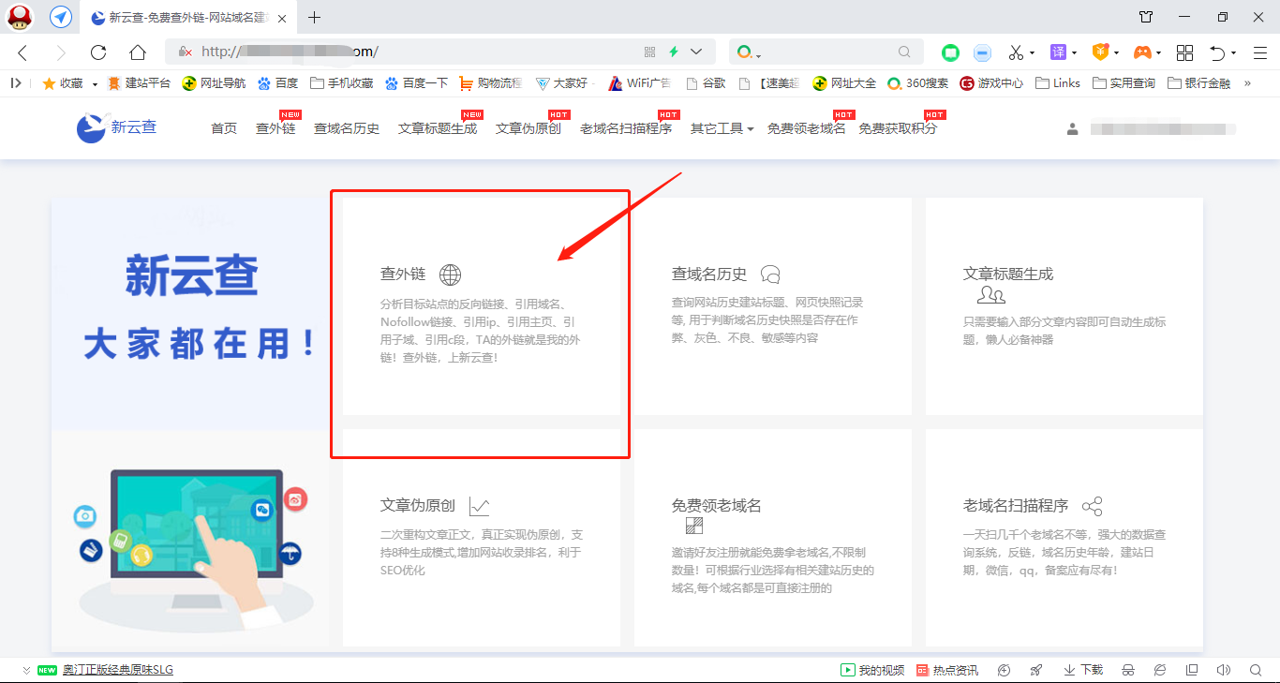Open the browser hamburger menu
This screenshot has height=683, width=1280.
[1260, 52]
